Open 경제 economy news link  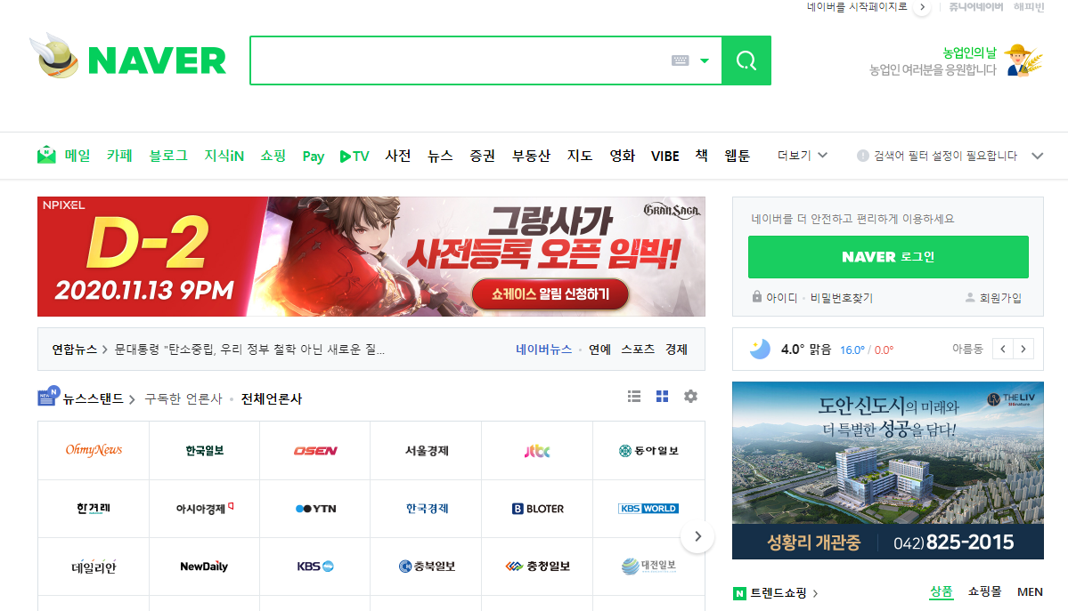[676, 350]
